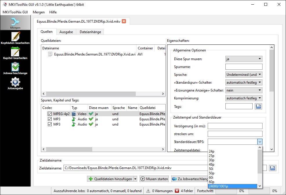
Task: Browse for Tags file with folder icon
Action: [x=258, y=106]
